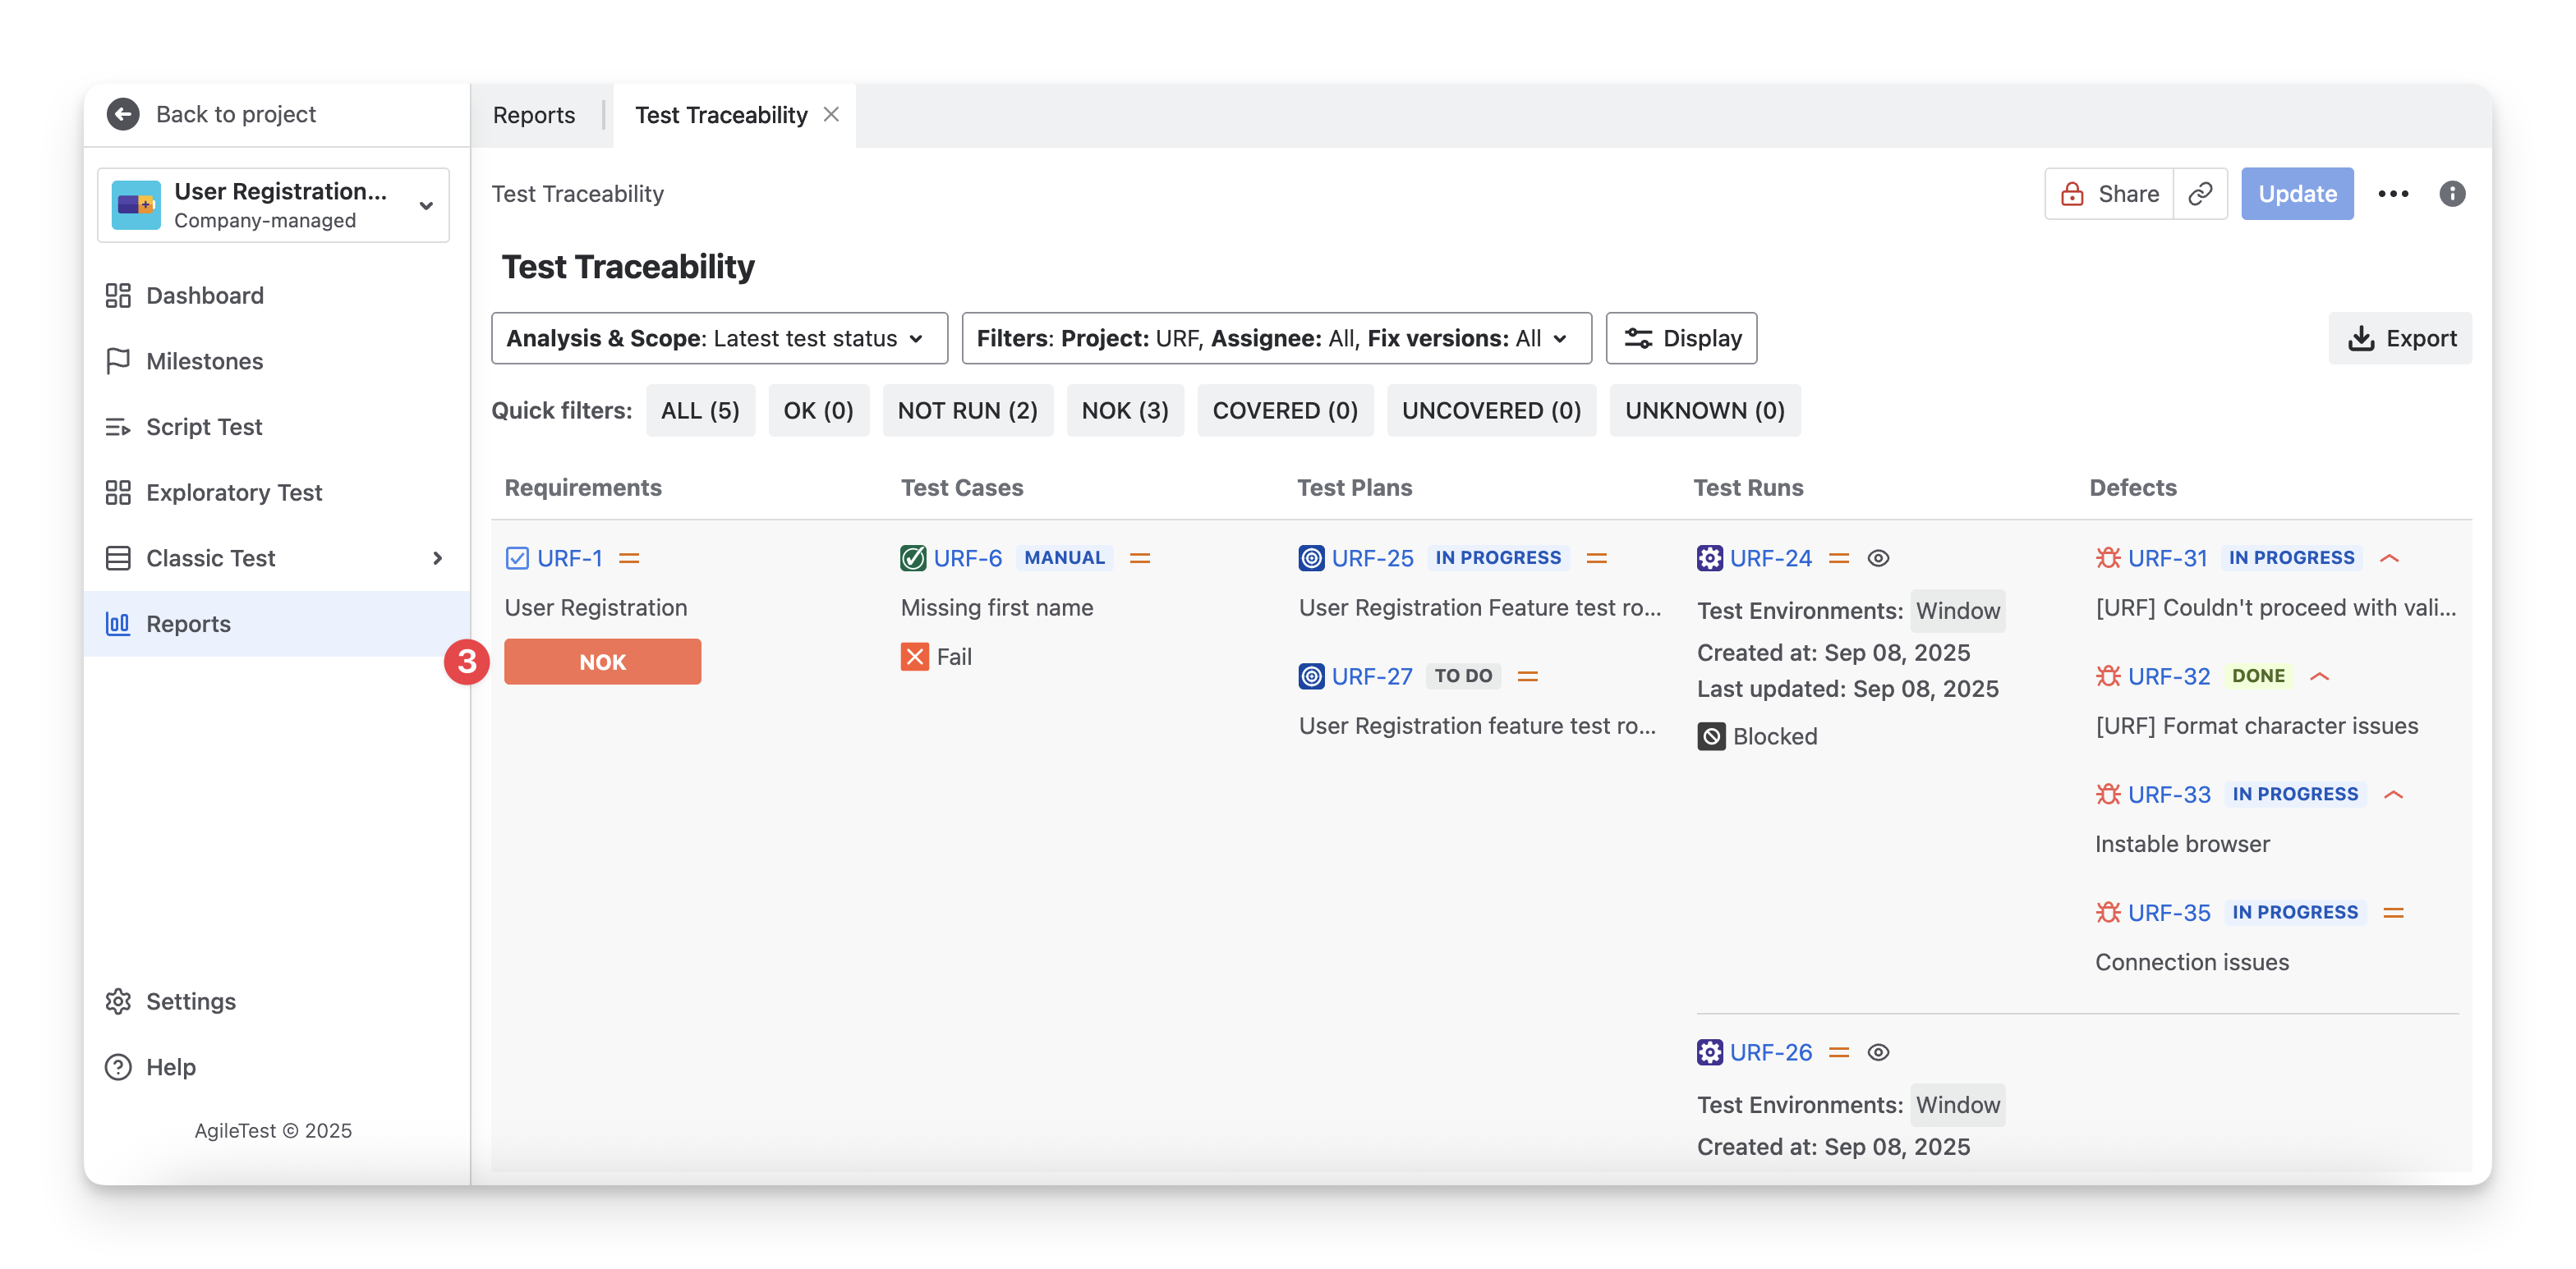
Task: Open the info icon at top right
Action: [x=2452, y=194]
